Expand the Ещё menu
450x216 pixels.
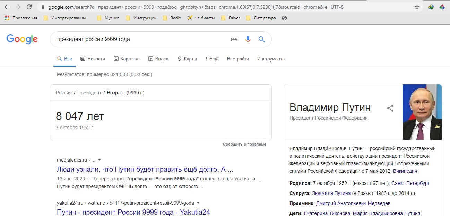click(x=212, y=59)
